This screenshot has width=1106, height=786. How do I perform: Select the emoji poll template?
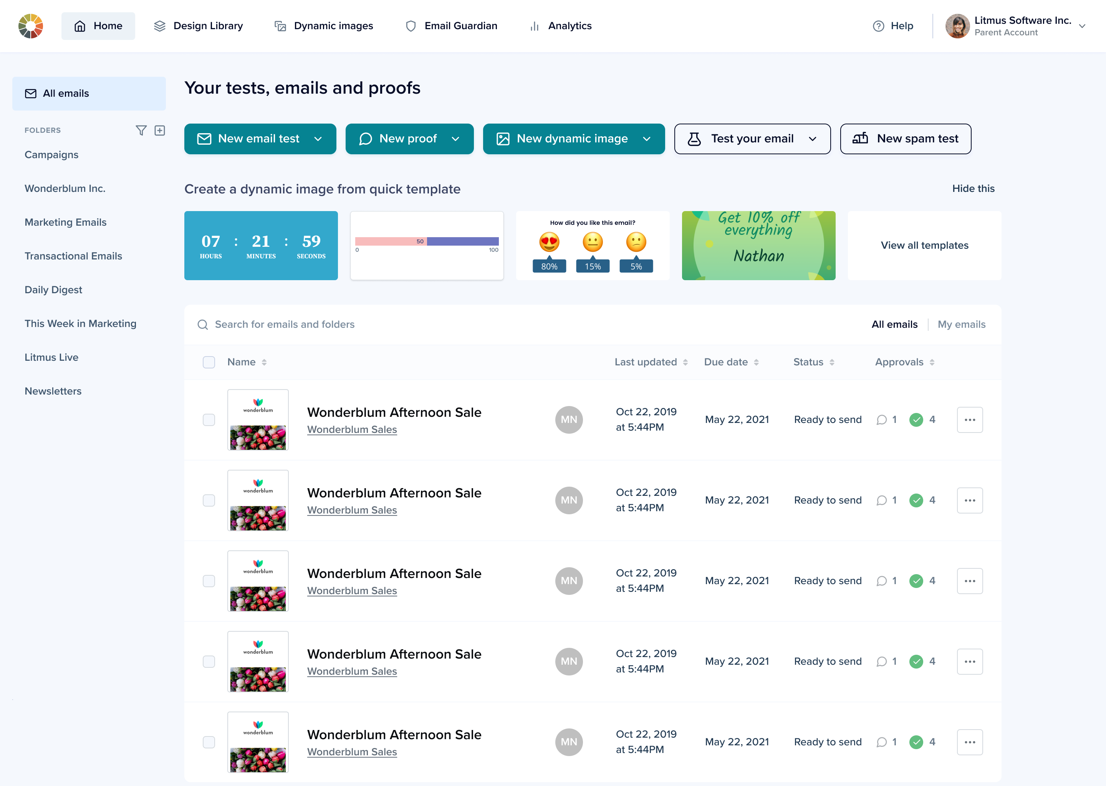tap(593, 245)
